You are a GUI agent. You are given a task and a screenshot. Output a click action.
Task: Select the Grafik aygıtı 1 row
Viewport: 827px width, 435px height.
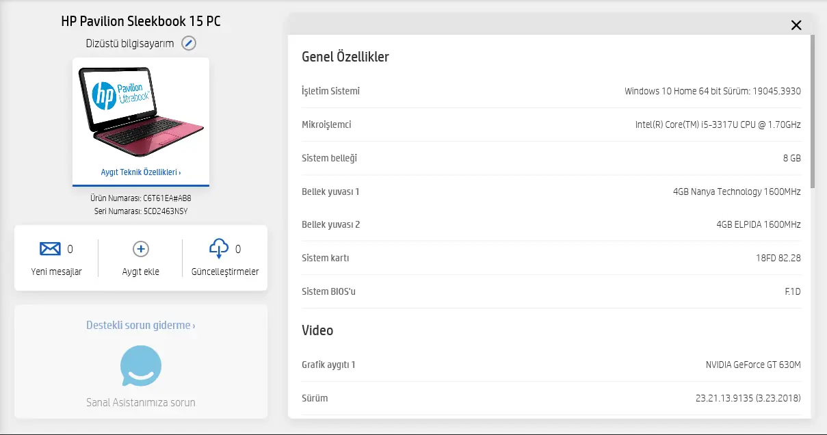coord(551,365)
